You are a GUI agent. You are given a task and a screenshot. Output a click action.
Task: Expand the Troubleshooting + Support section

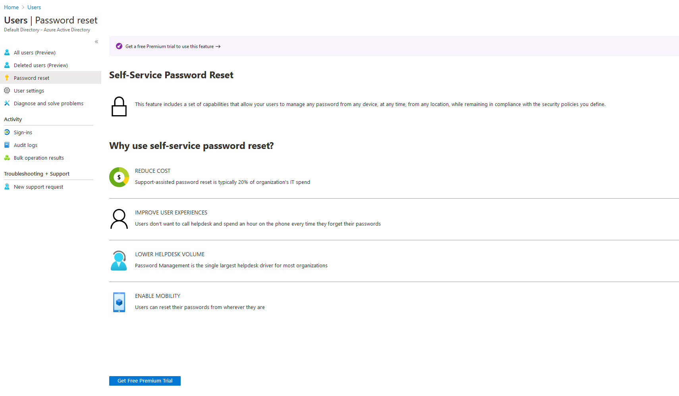click(x=37, y=174)
